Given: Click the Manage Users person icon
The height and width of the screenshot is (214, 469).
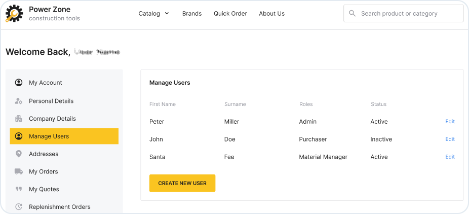Looking at the screenshot, I should [19, 136].
